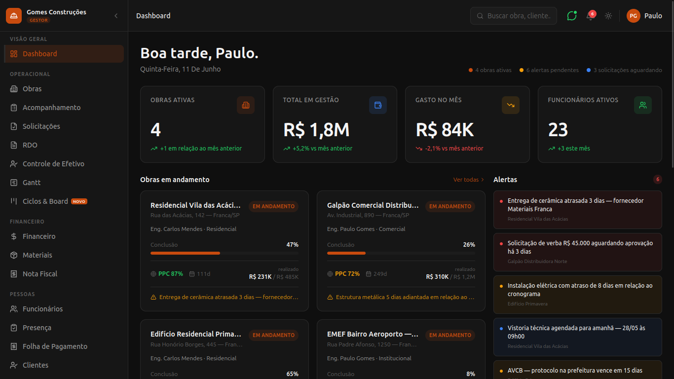Click the 23 funcionários ativos value

pyautogui.click(x=558, y=130)
